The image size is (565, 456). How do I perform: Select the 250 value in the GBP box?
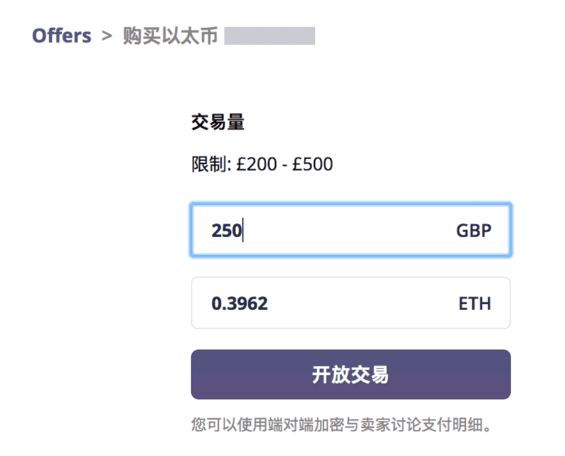click(x=226, y=230)
